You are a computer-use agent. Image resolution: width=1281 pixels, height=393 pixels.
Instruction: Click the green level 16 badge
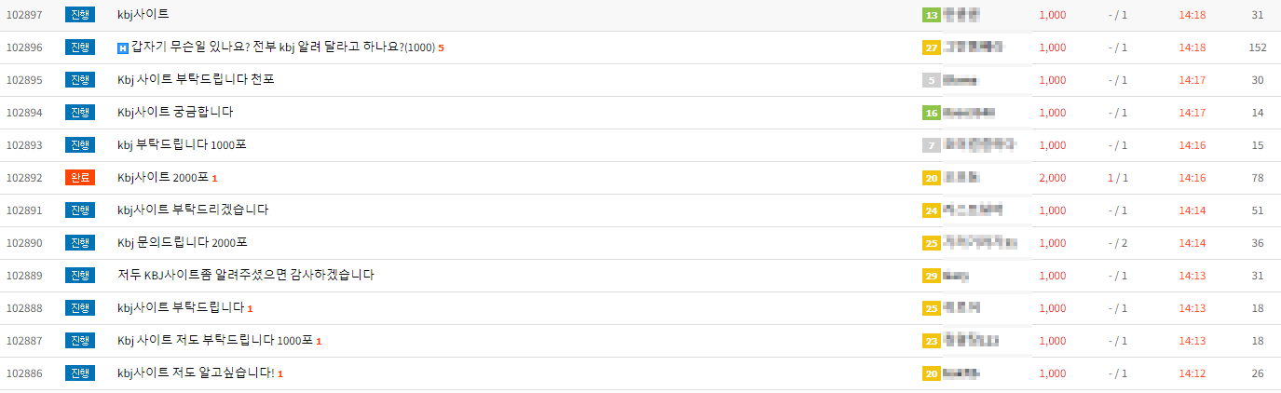931,113
